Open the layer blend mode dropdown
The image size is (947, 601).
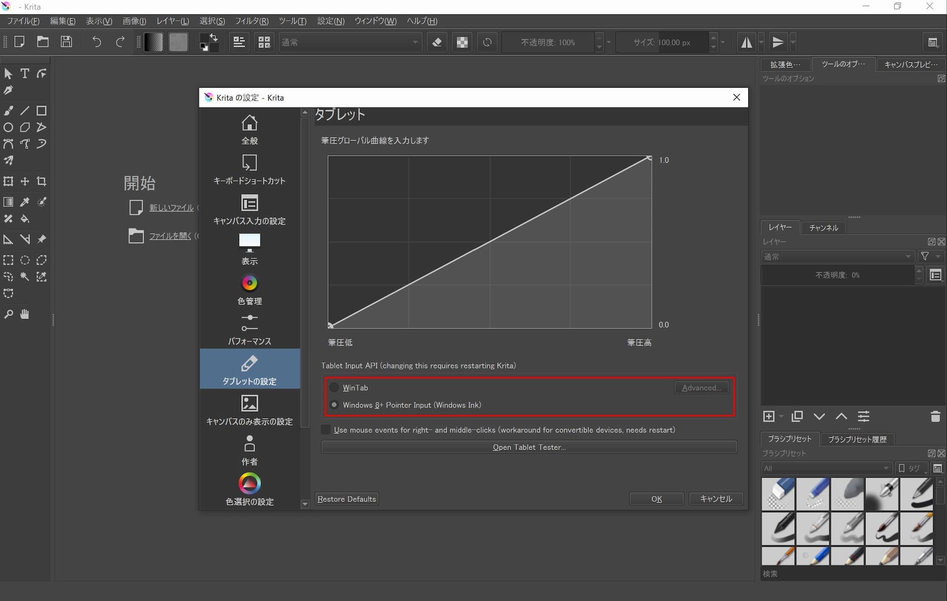coord(838,256)
